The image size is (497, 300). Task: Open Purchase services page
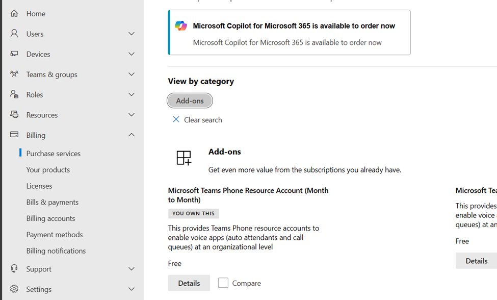53,154
